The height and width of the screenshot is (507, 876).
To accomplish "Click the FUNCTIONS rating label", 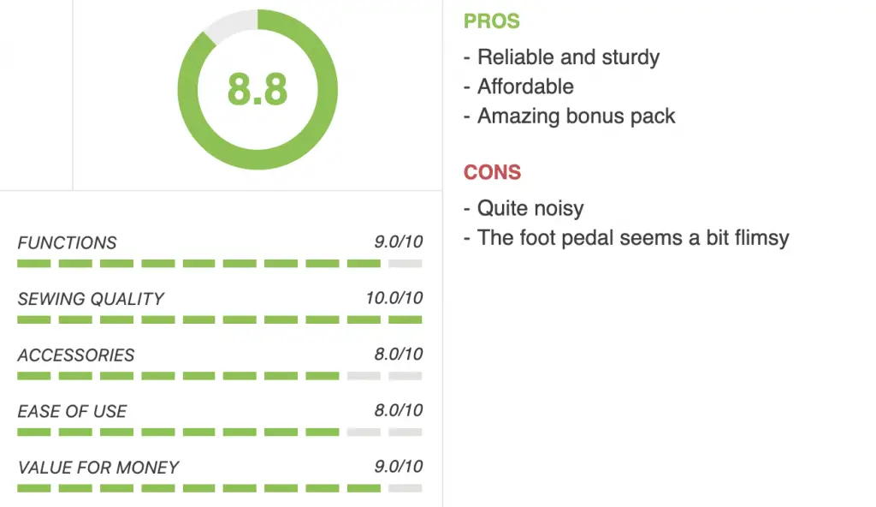I will tap(67, 243).
